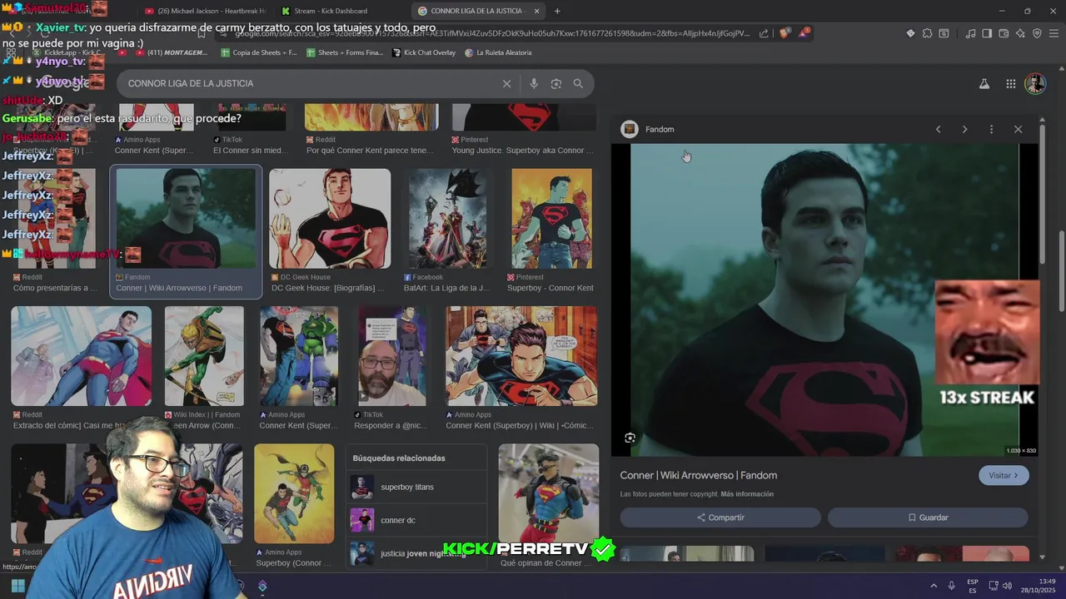Click Visitar button in preview
Image resolution: width=1066 pixels, height=599 pixels.
(x=1004, y=475)
